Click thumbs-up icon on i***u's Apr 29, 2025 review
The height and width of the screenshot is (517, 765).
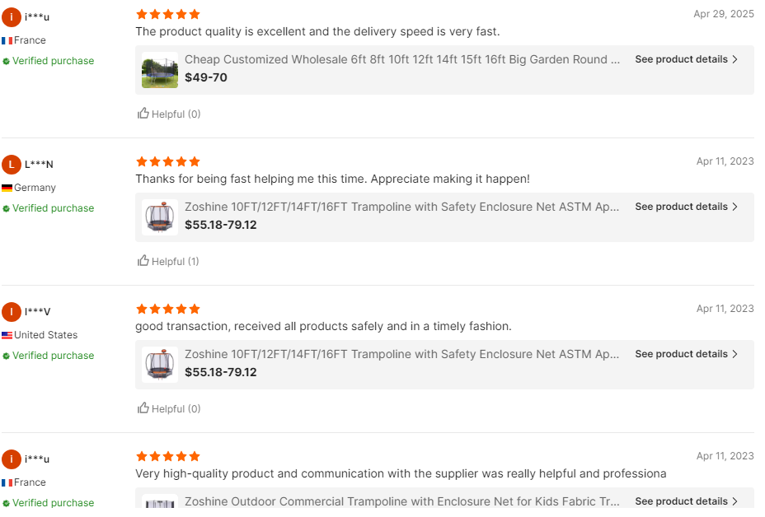[x=143, y=114]
